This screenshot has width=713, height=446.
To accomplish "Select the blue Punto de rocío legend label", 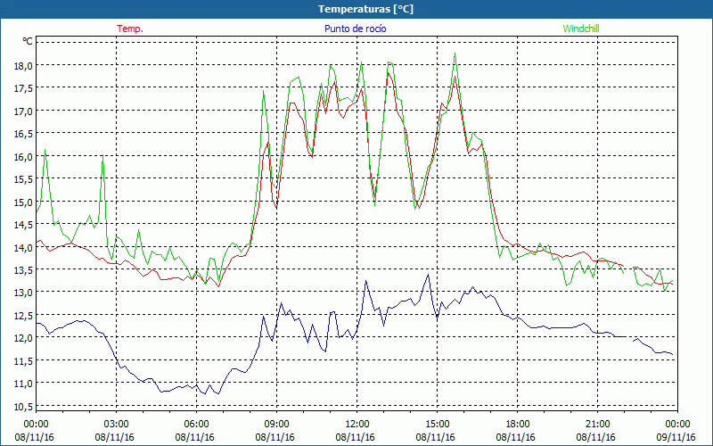I will click(x=355, y=29).
